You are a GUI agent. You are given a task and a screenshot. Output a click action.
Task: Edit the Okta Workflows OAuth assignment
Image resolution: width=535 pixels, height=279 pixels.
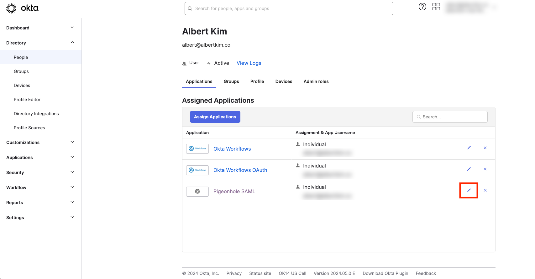pyautogui.click(x=469, y=169)
